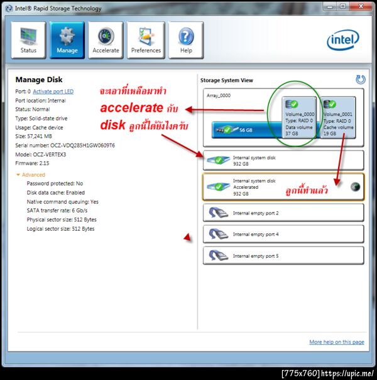377x380 pixels.
Task: Select the Accelerated internal system disk
Action: point(283,187)
